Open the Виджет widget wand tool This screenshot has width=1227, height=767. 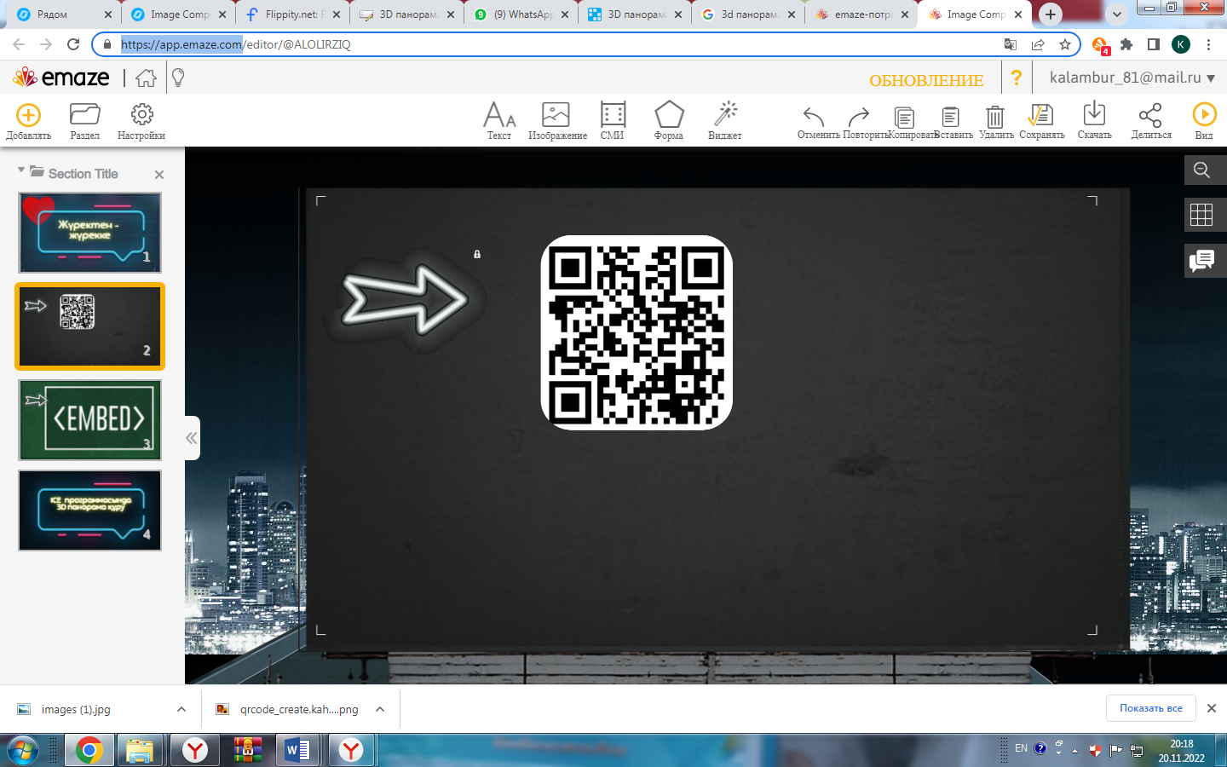(x=726, y=114)
